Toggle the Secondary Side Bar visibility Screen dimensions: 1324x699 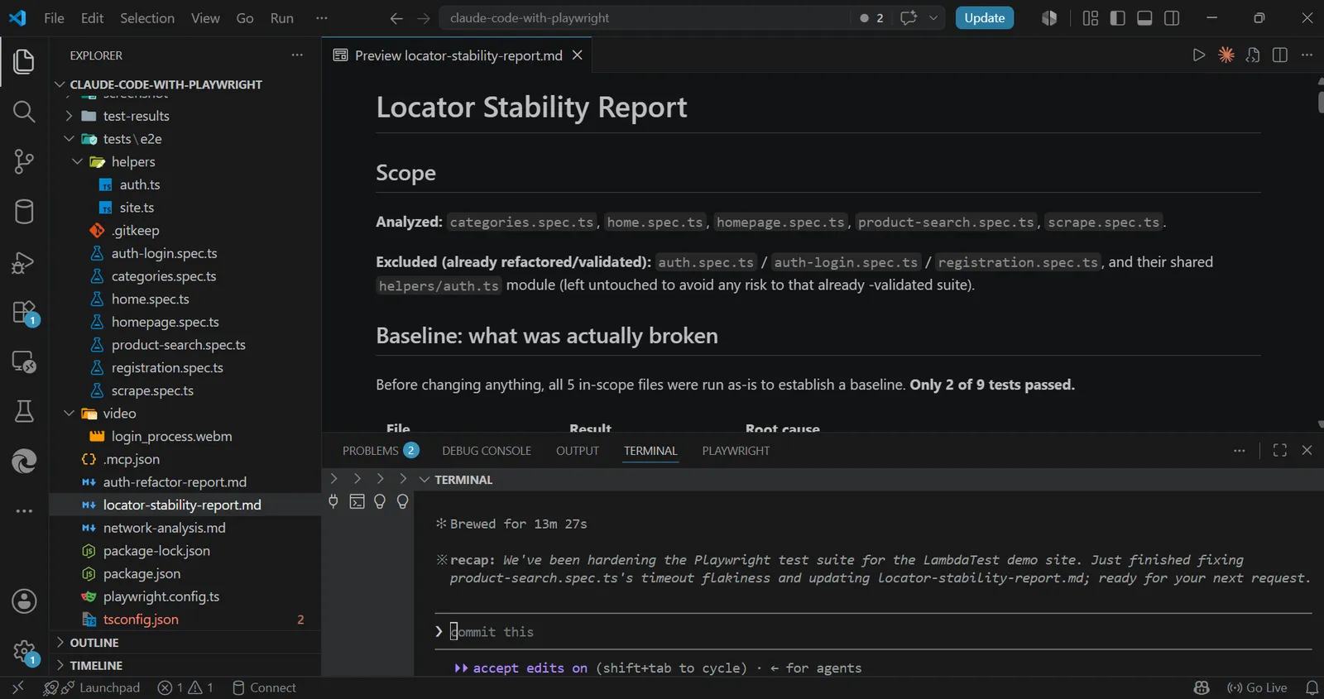(x=1172, y=17)
